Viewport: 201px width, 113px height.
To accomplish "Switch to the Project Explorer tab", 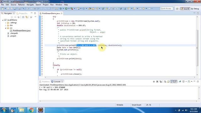I will coord(22,13).
